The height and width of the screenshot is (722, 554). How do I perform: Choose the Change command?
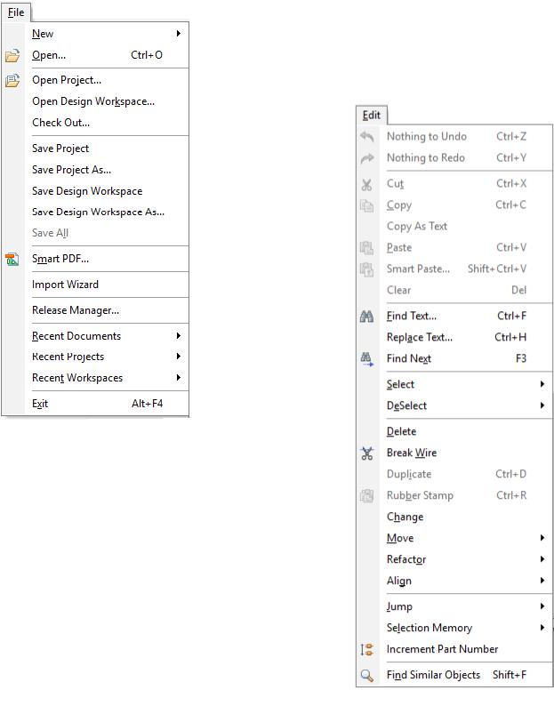[x=405, y=517]
